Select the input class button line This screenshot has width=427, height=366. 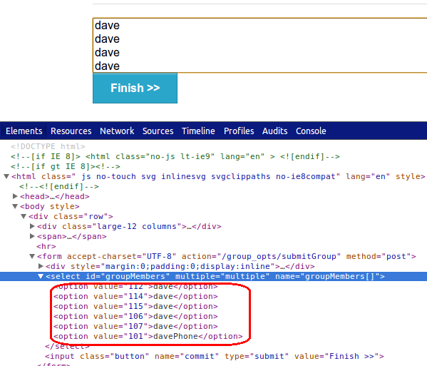(x=215, y=356)
